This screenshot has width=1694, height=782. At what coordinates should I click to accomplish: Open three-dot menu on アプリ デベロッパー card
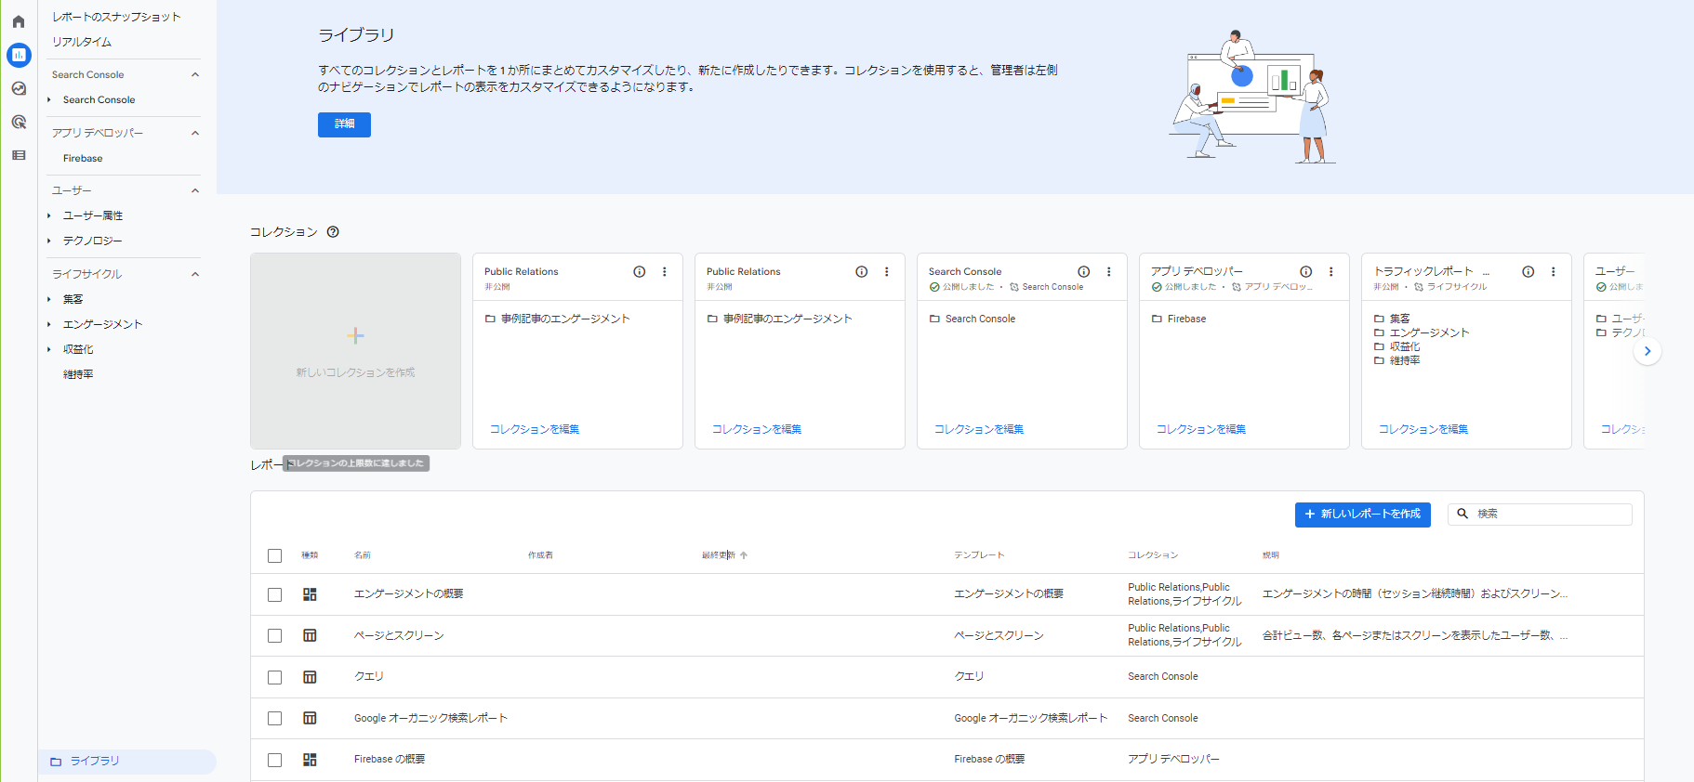click(x=1330, y=272)
